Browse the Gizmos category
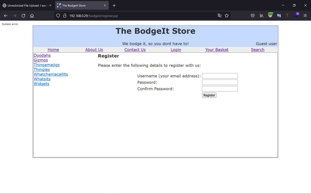Image resolution: width=311 pixels, height=194 pixels. (41, 60)
